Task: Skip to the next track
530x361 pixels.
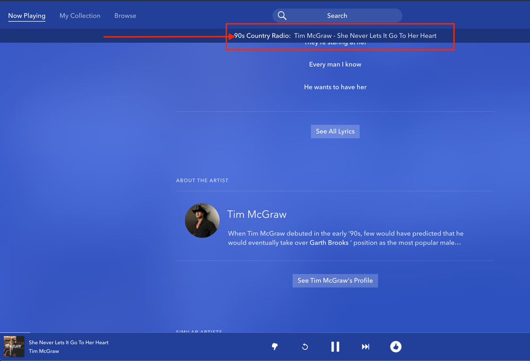Action: 366,347
